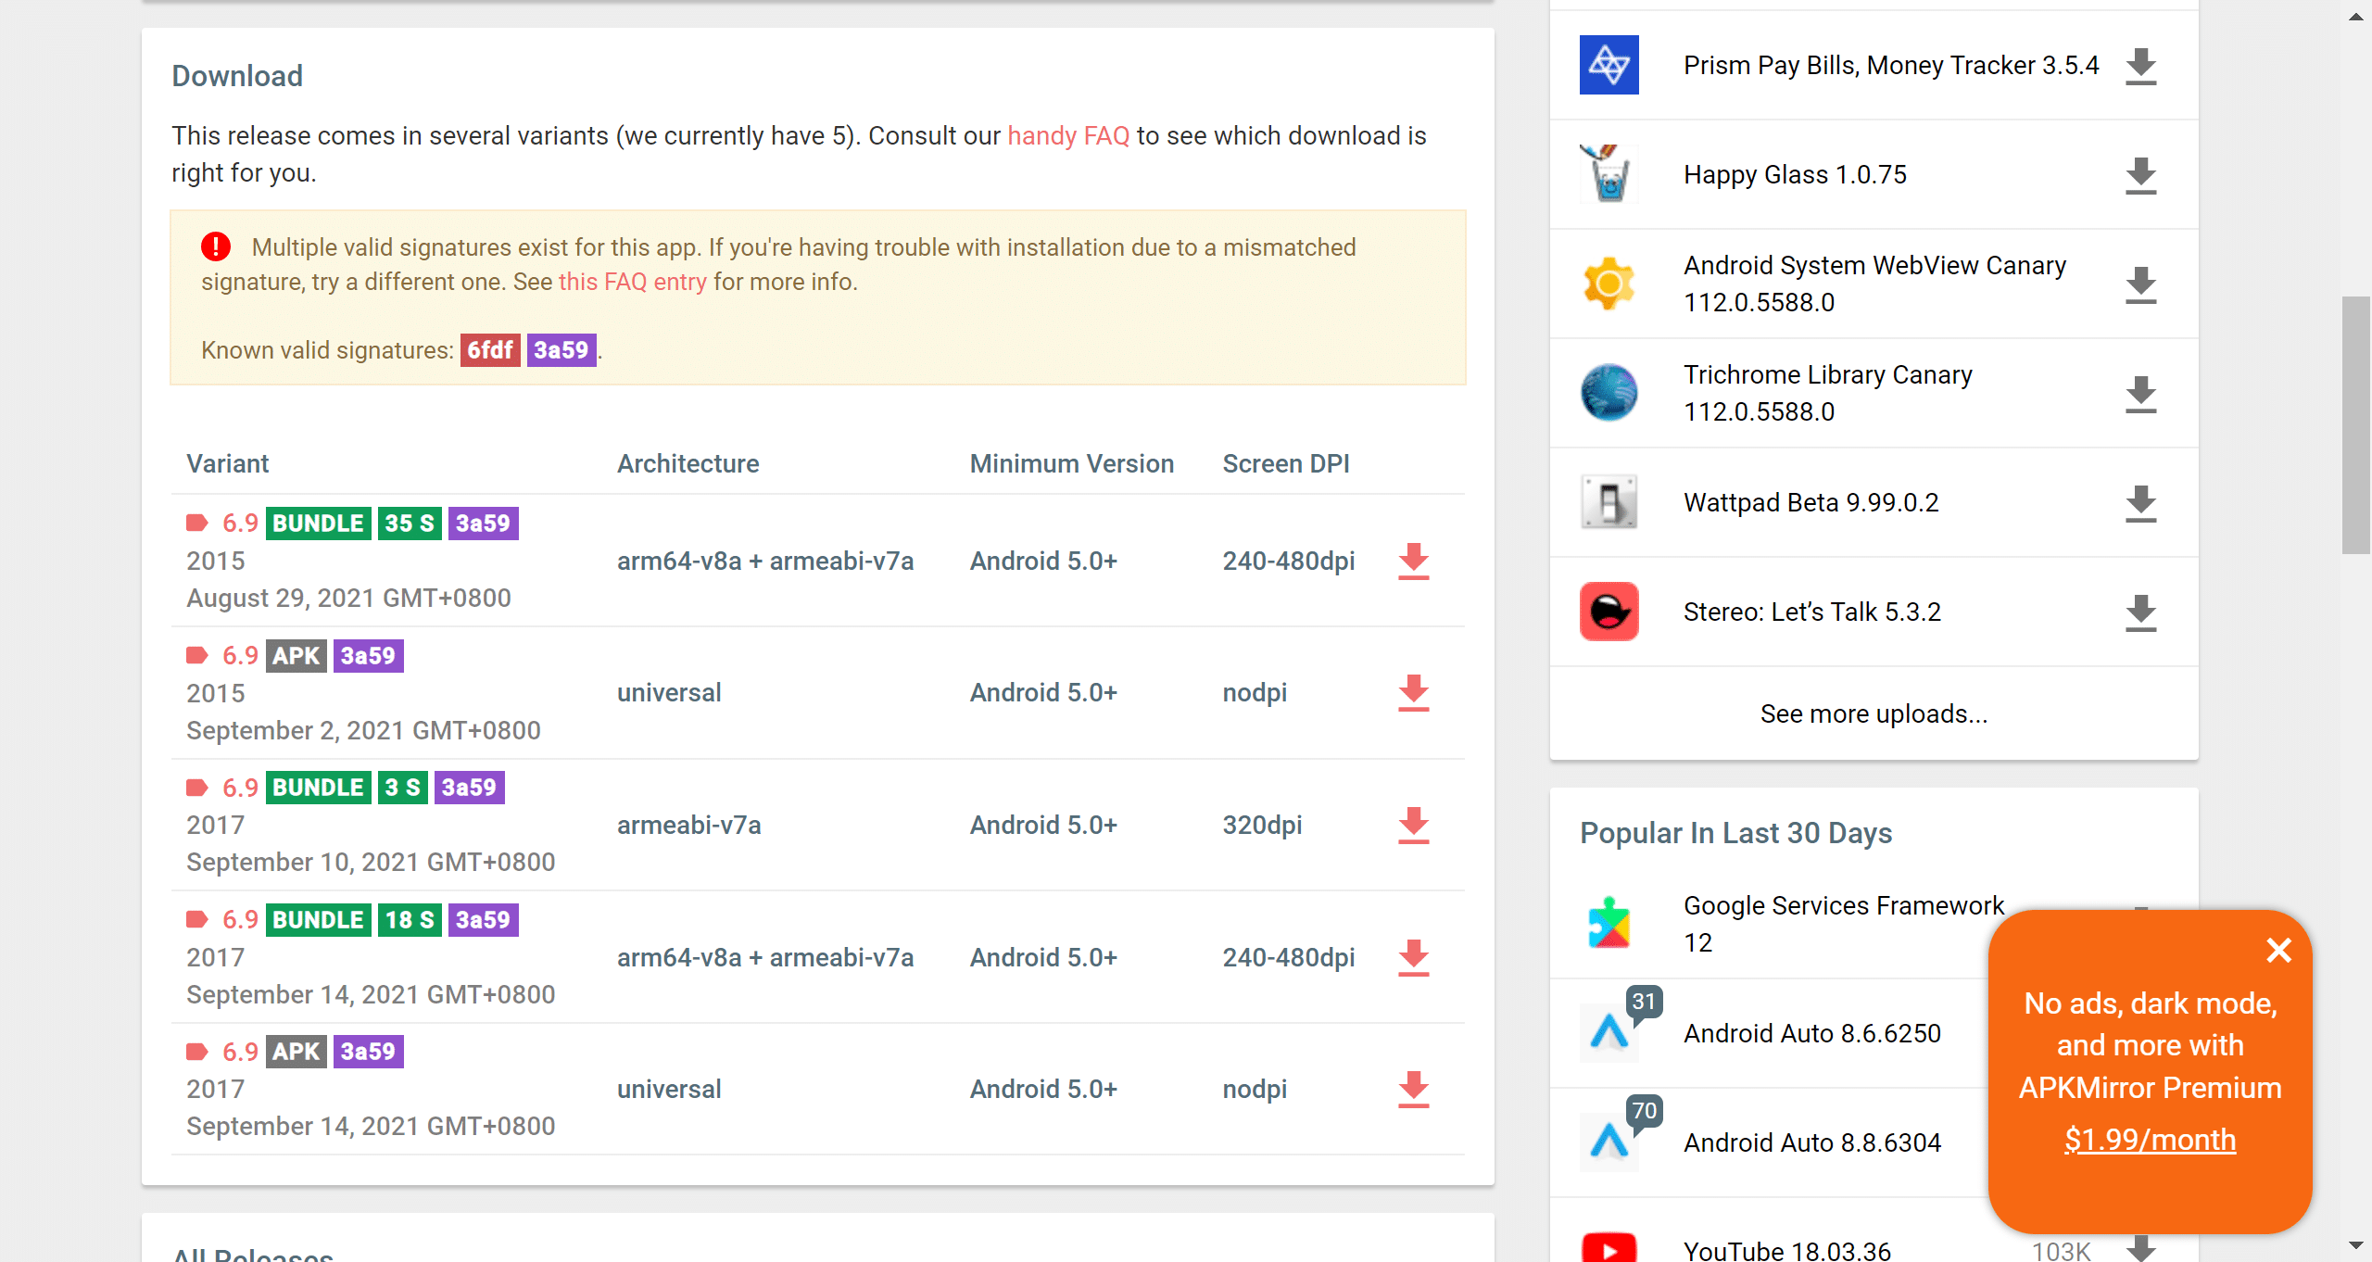Select the 6fdf signature badge
The height and width of the screenshot is (1262, 2372).
[489, 350]
